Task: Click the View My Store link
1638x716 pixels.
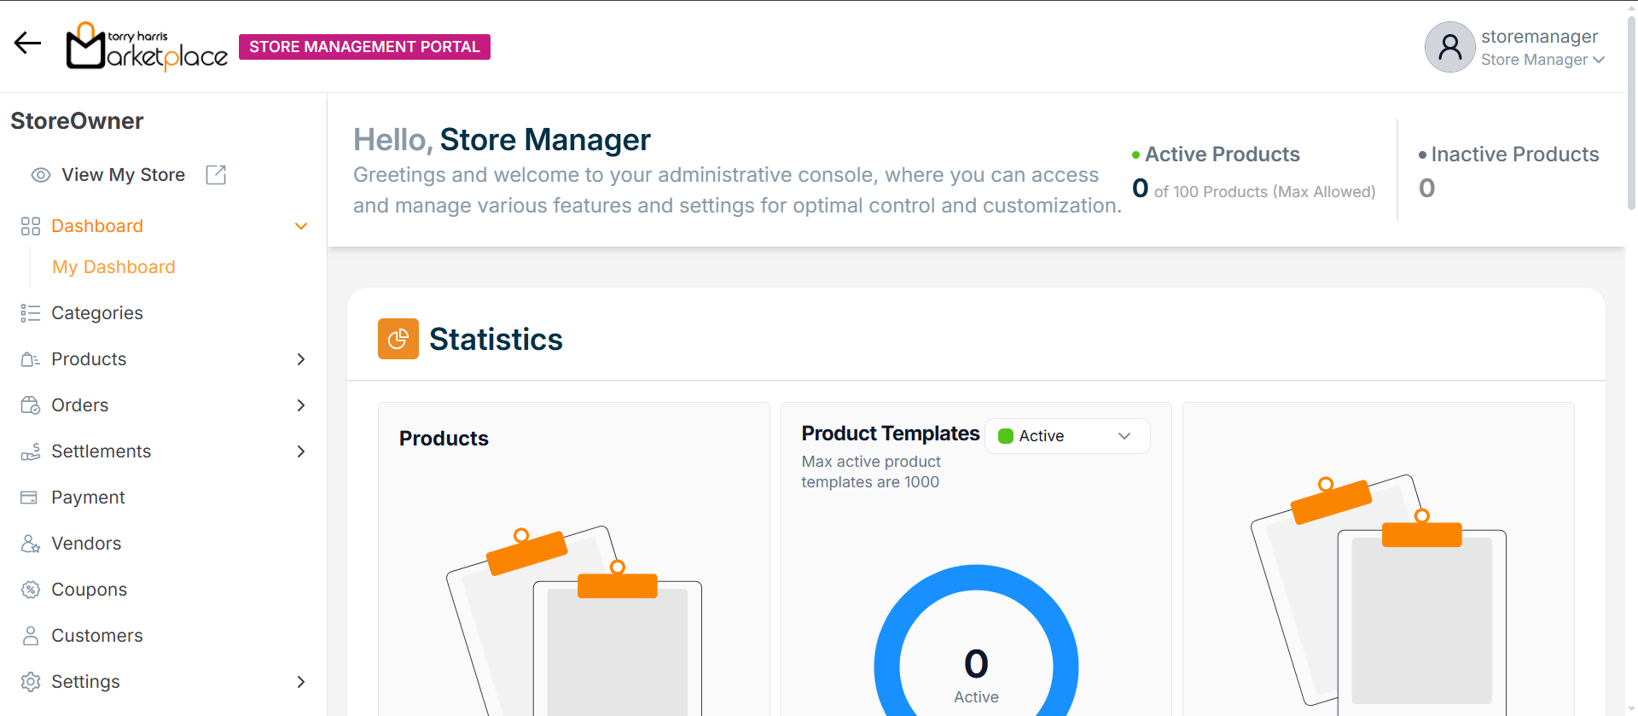Action: tap(123, 175)
